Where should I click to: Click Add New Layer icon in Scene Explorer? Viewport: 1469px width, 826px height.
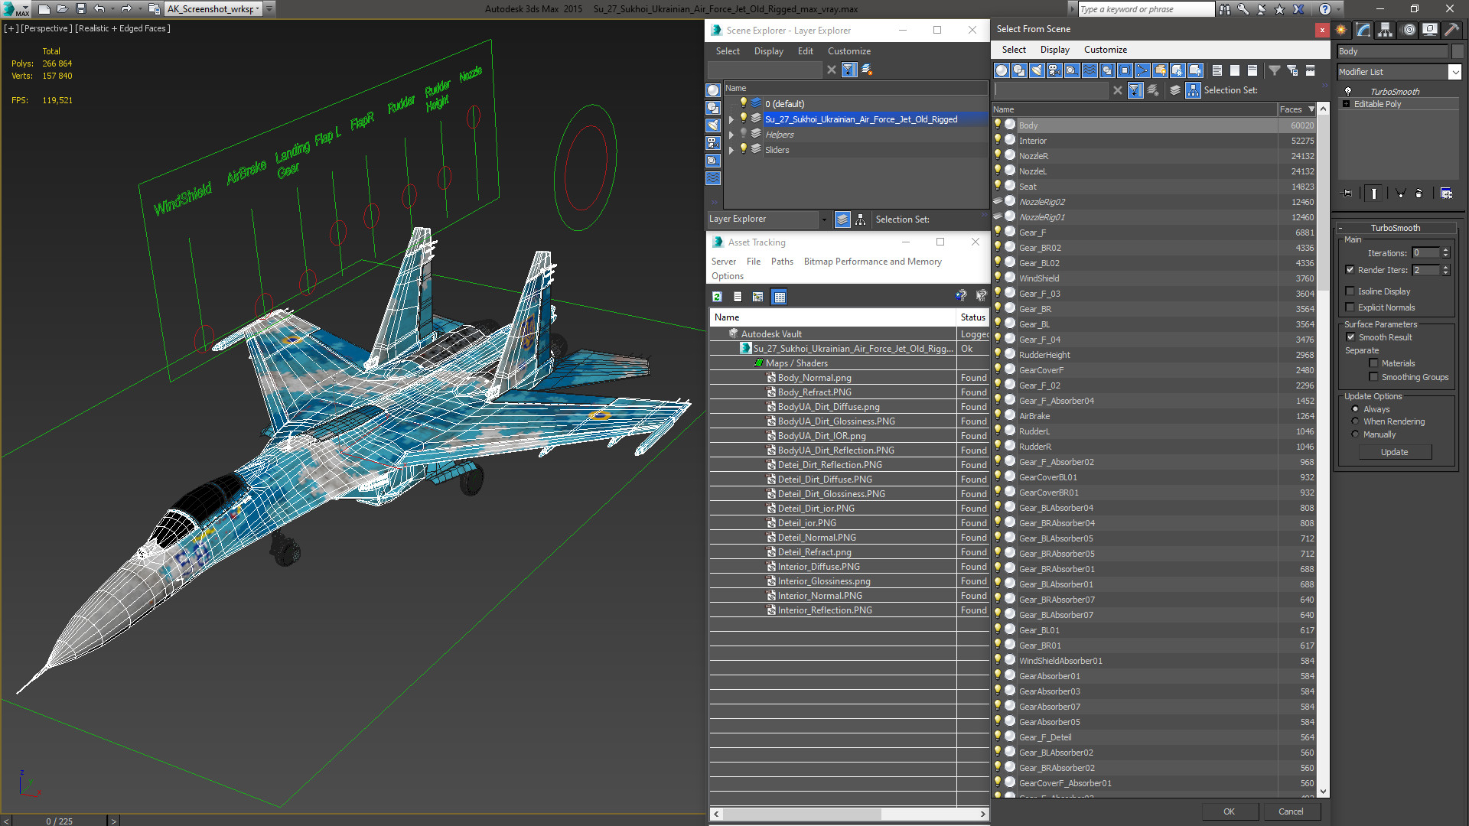coord(867,70)
